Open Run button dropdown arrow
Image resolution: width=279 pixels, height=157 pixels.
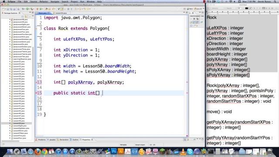click(x=29, y=9)
